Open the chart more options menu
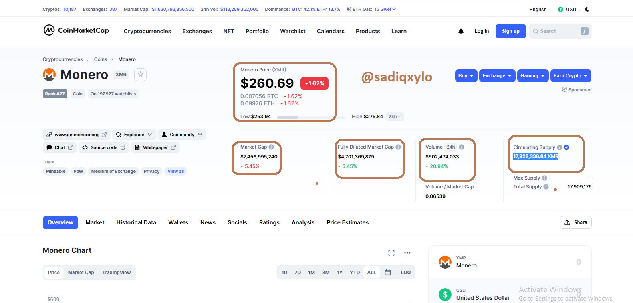This screenshot has height=303, width=633. click(x=407, y=253)
